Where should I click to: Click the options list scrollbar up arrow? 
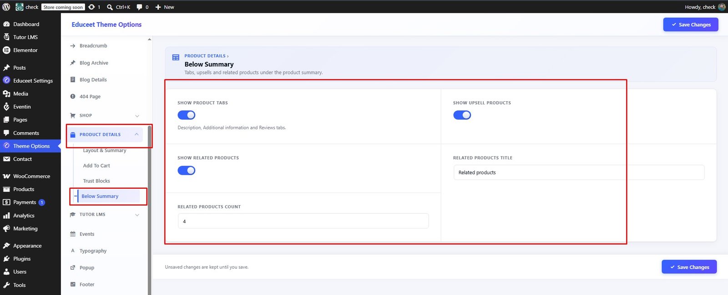click(149, 39)
